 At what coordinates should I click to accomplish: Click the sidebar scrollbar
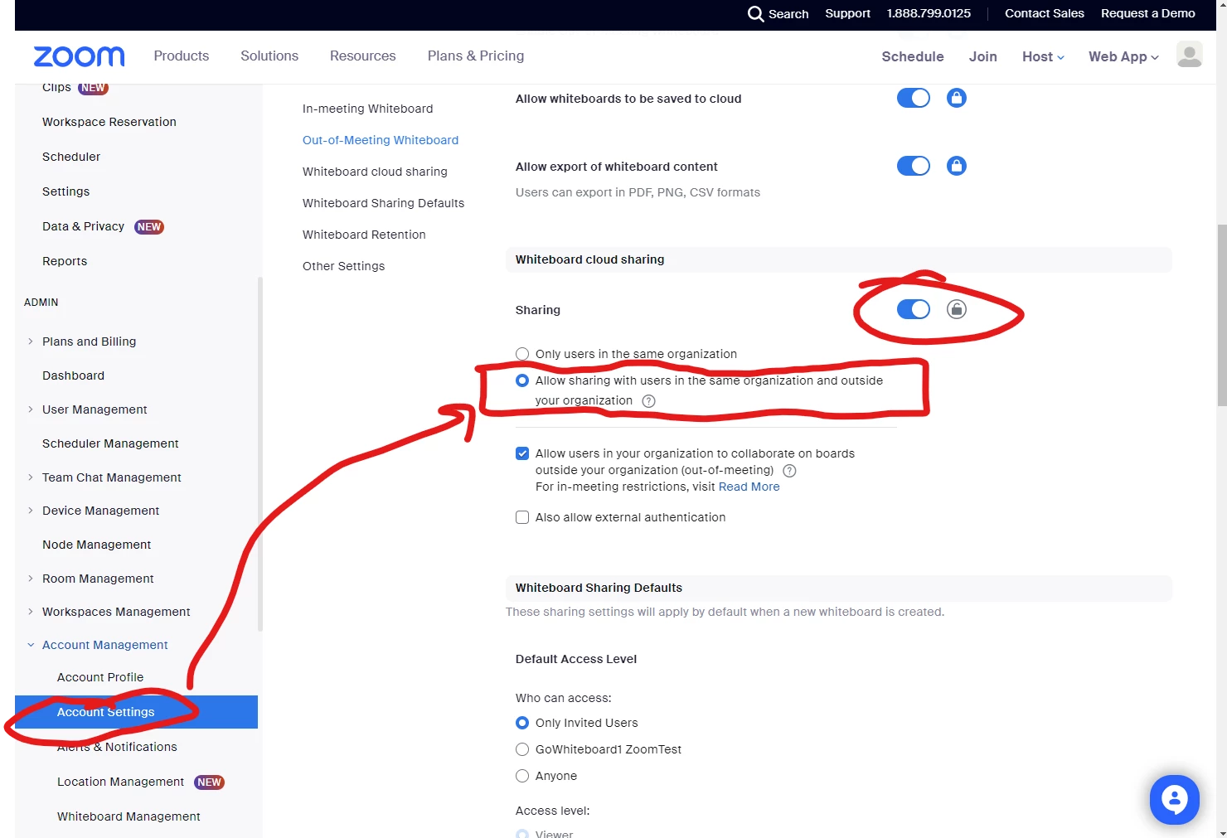(x=260, y=454)
